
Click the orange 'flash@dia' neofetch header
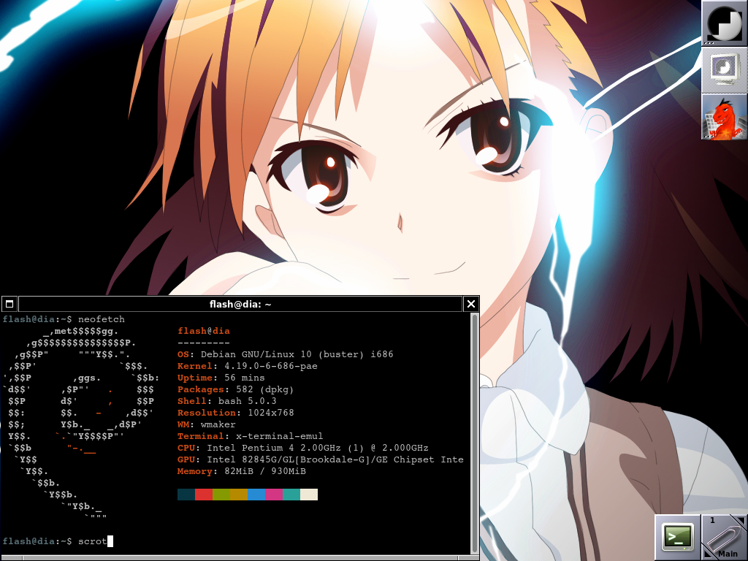point(204,331)
